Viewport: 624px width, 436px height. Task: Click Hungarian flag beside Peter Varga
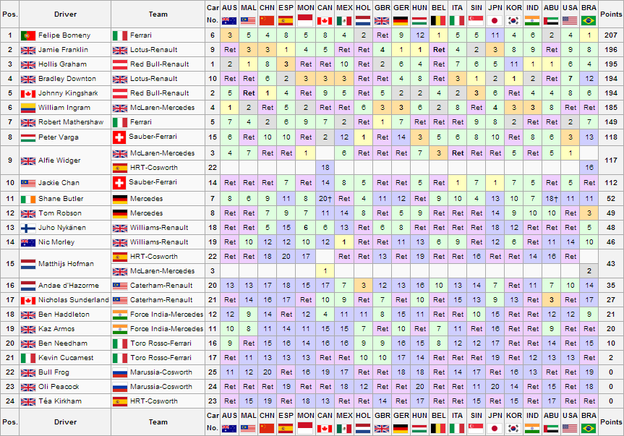[x=28, y=137]
